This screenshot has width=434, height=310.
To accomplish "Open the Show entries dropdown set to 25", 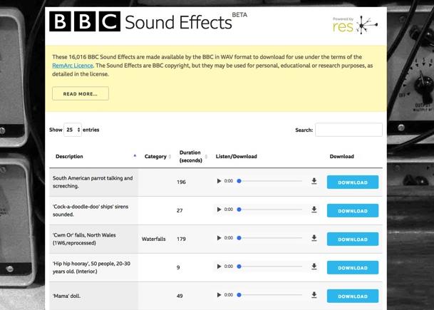I will pos(73,130).
